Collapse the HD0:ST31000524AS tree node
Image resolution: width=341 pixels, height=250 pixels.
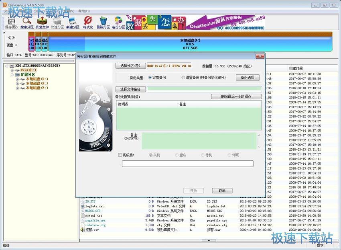pos(7,66)
